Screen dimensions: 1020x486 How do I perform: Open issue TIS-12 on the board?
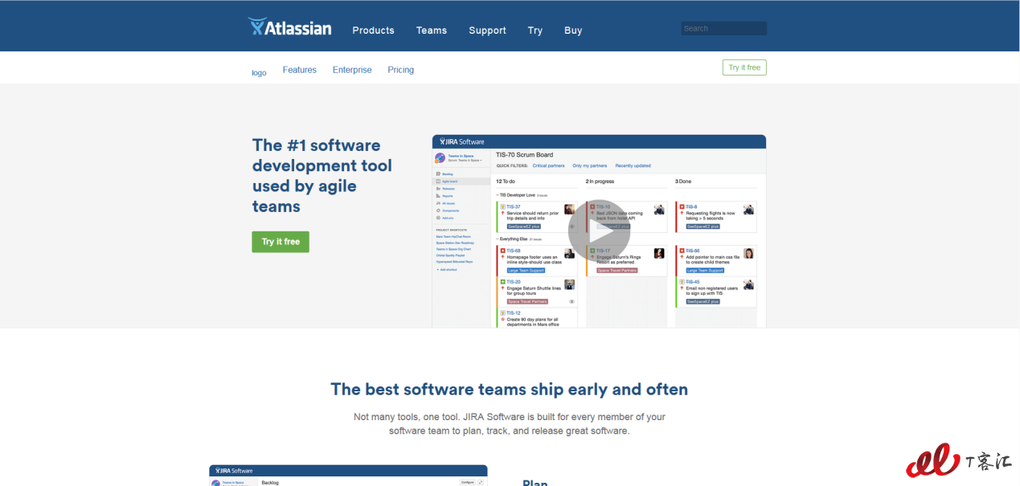[x=513, y=312]
